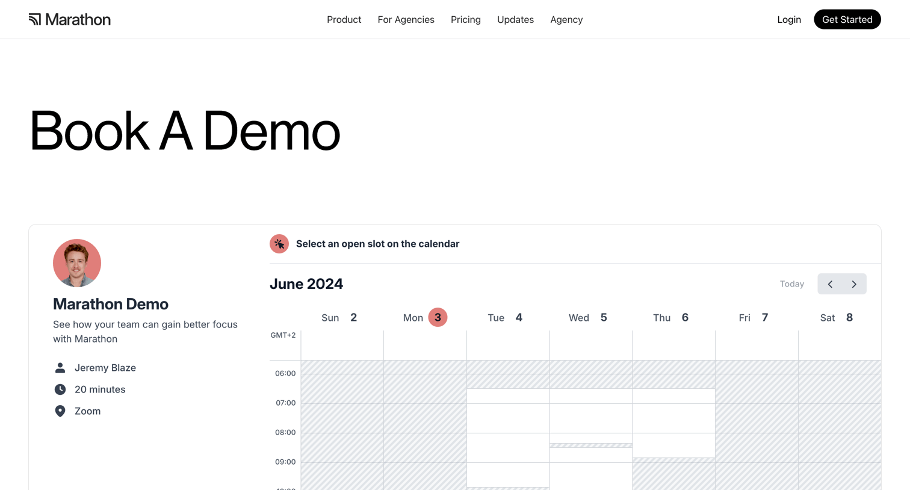This screenshot has height=490, width=910.
Task: Select the Sat 8 day header
Action: point(837,318)
